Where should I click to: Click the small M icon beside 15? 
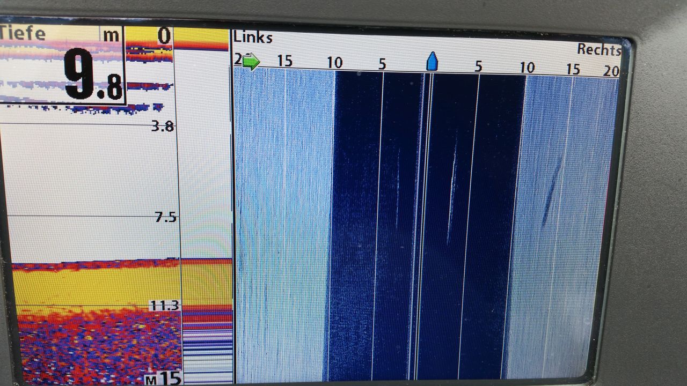[151, 380]
